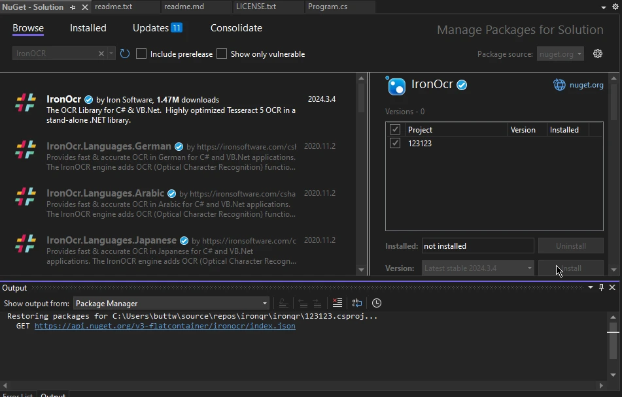The image size is (622, 397).
Task: Toggle auto-hide pin on Output panel
Action: [601, 287]
